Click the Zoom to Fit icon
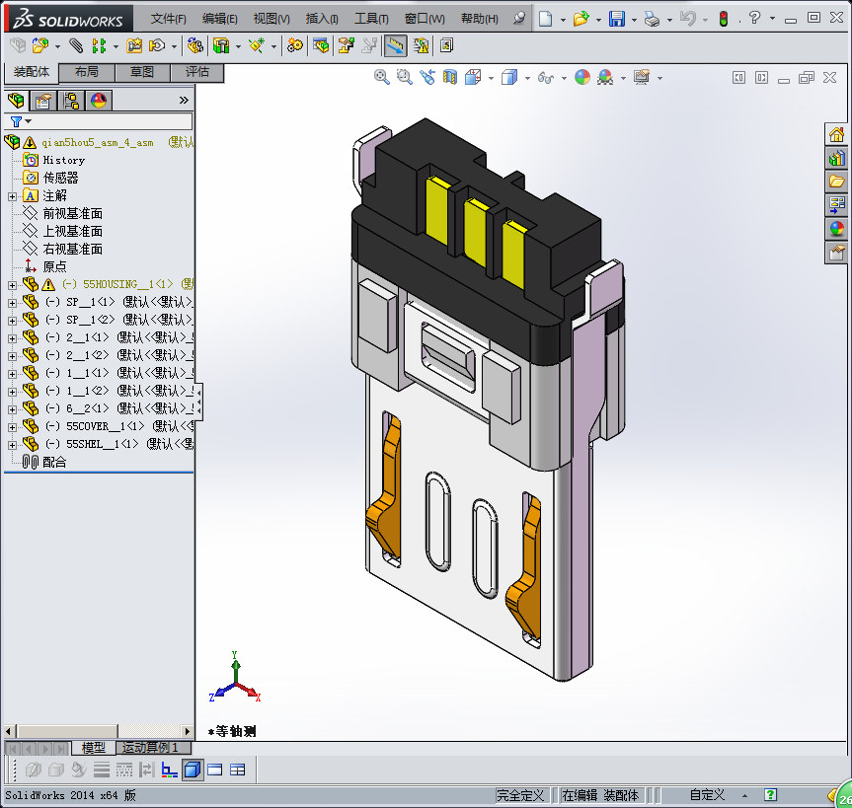This screenshot has height=808, width=852. click(x=381, y=78)
